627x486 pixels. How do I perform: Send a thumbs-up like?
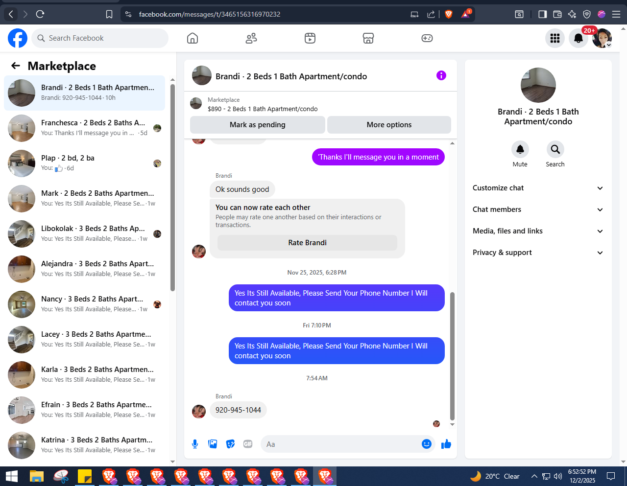click(x=446, y=444)
